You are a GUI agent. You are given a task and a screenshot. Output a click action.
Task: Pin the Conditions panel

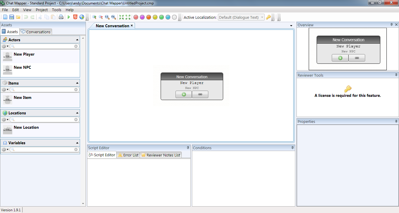pos(292,148)
